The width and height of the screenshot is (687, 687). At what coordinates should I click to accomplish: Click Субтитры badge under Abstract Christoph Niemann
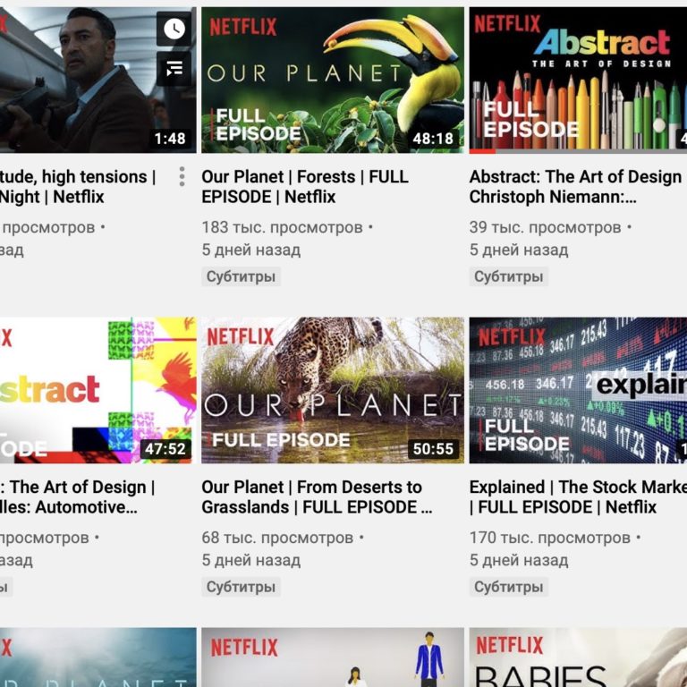(508, 276)
